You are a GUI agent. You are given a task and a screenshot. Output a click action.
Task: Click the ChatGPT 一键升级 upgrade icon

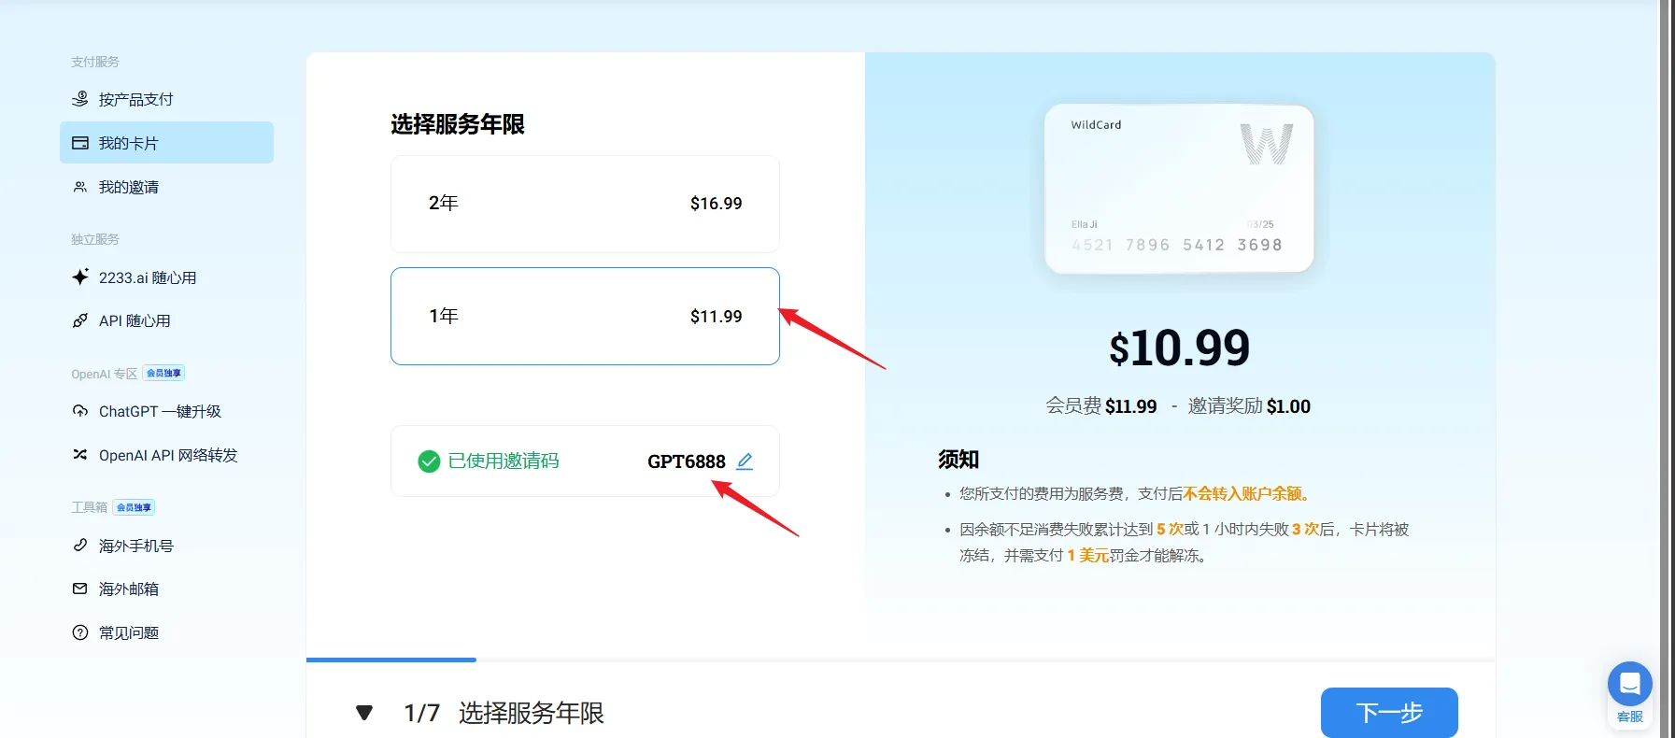(80, 411)
